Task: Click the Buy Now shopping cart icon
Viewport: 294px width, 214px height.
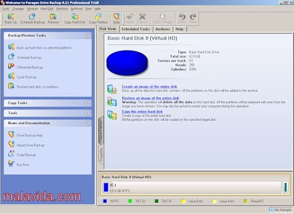Action: [x=11, y=164]
